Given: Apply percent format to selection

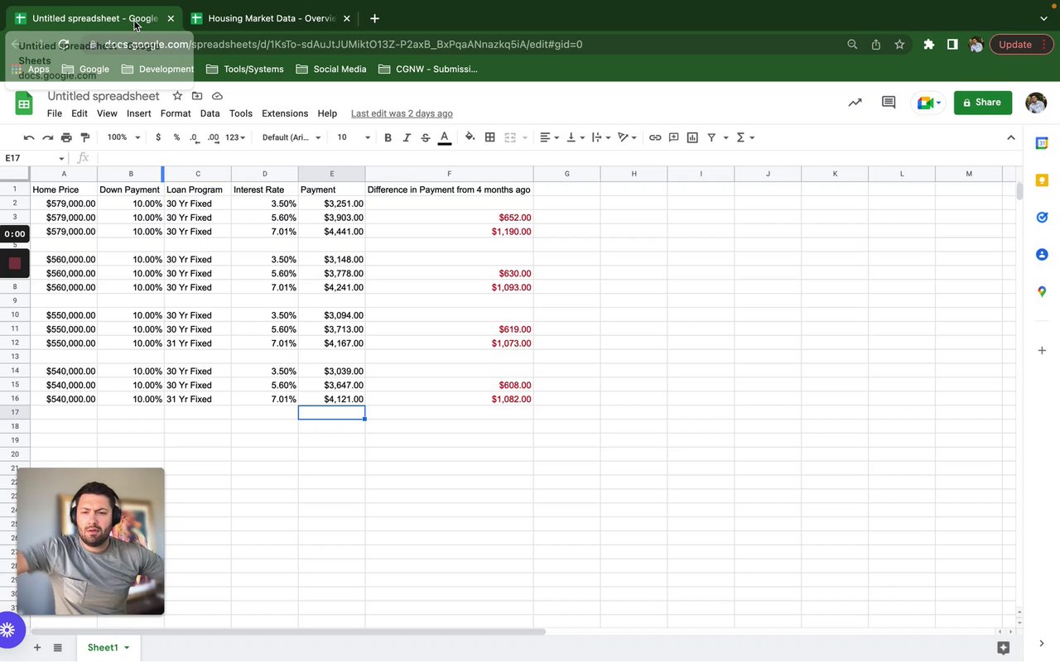Looking at the screenshot, I should 176,137.
